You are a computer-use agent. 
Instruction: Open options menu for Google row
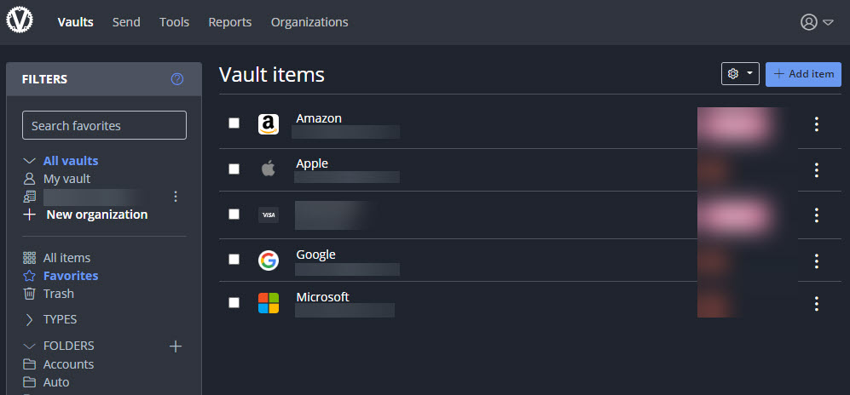point(817,260)
